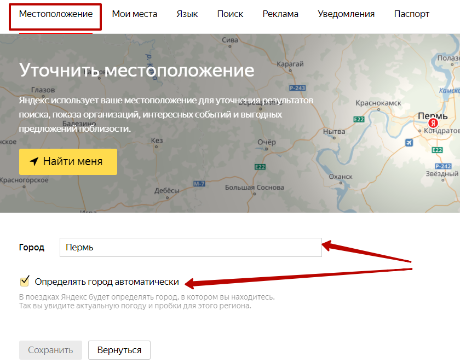The width and height of the screenshot is (460, 363).
Task: Click the М-7 road sign on map
Action: (x=199, y=184)
